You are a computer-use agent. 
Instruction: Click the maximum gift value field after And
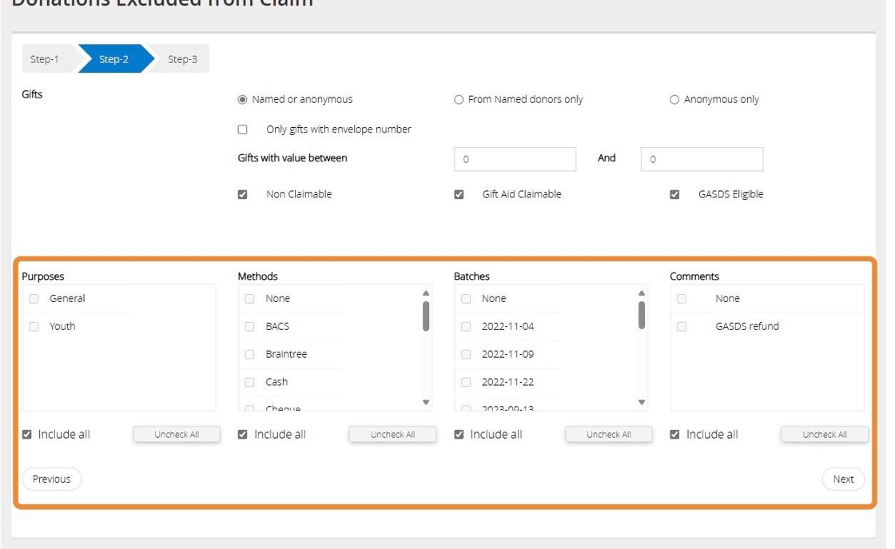pos(702,159)
